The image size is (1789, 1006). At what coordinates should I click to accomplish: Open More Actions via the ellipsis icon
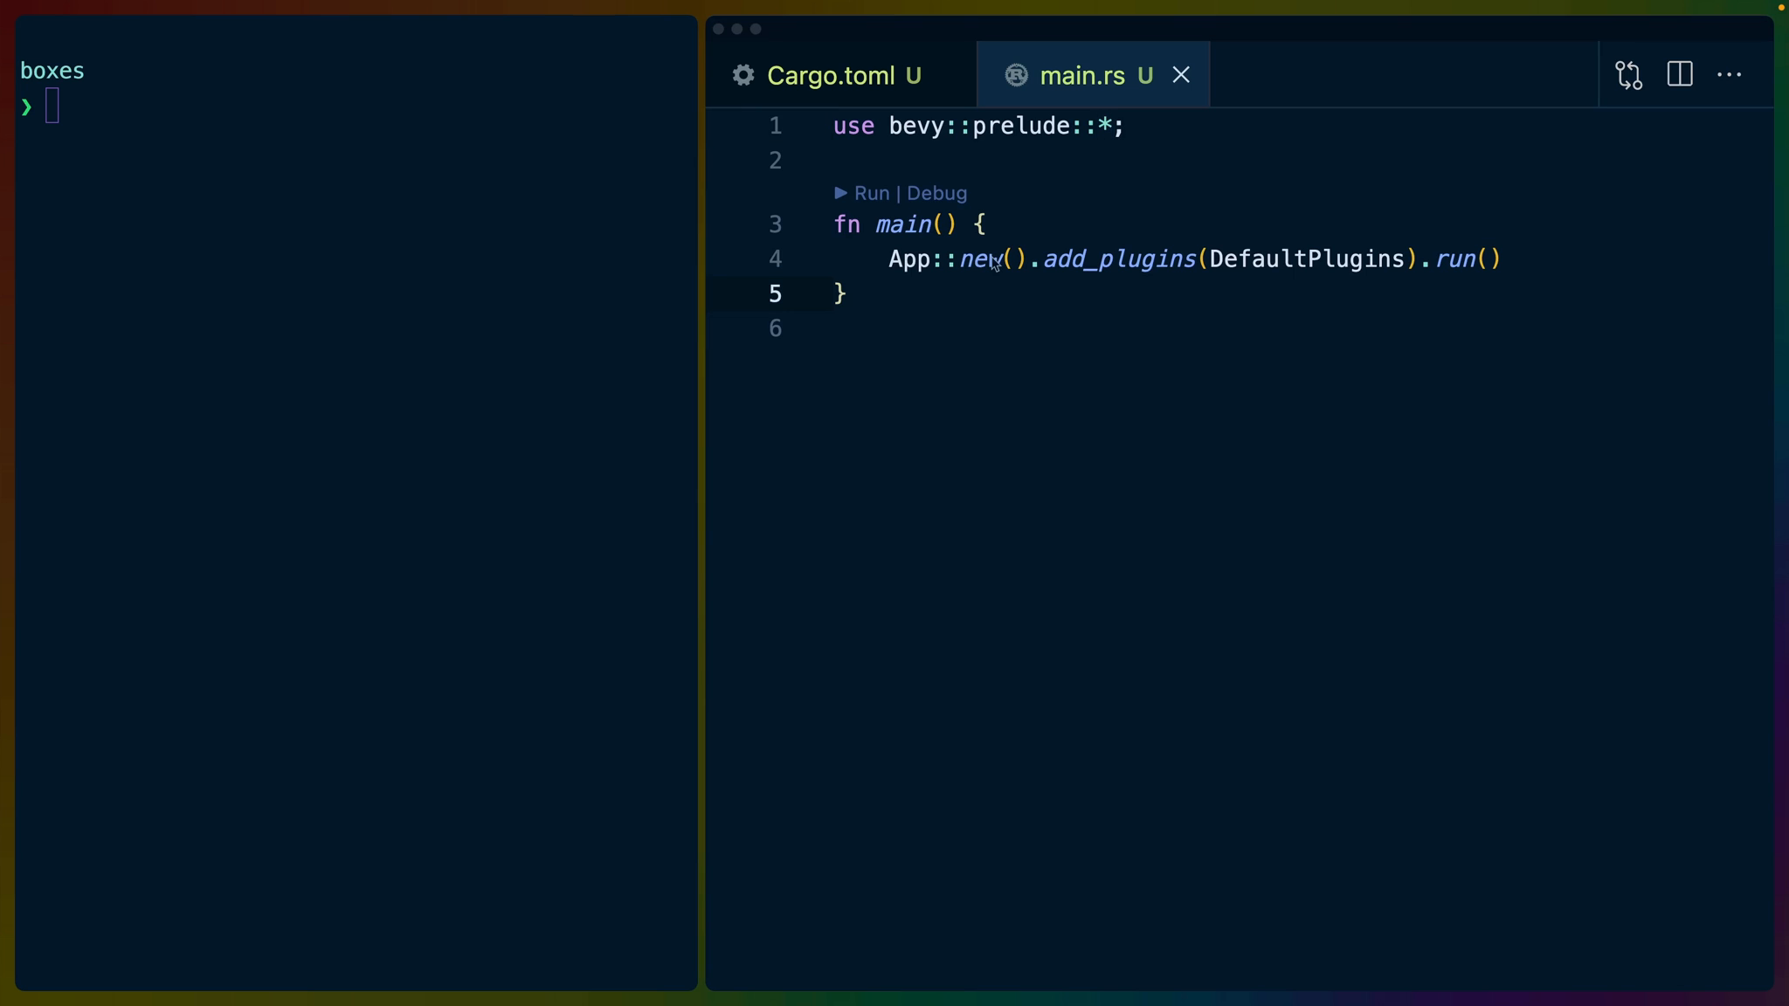(1730, 75)
